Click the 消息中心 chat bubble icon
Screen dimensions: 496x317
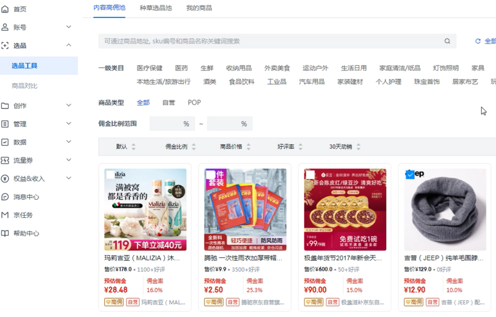click(5, 197)
